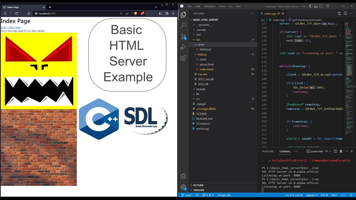356x200 pixels.
Task: Switch to the PROBLEMS tab
Action: [x=268, y=151]
